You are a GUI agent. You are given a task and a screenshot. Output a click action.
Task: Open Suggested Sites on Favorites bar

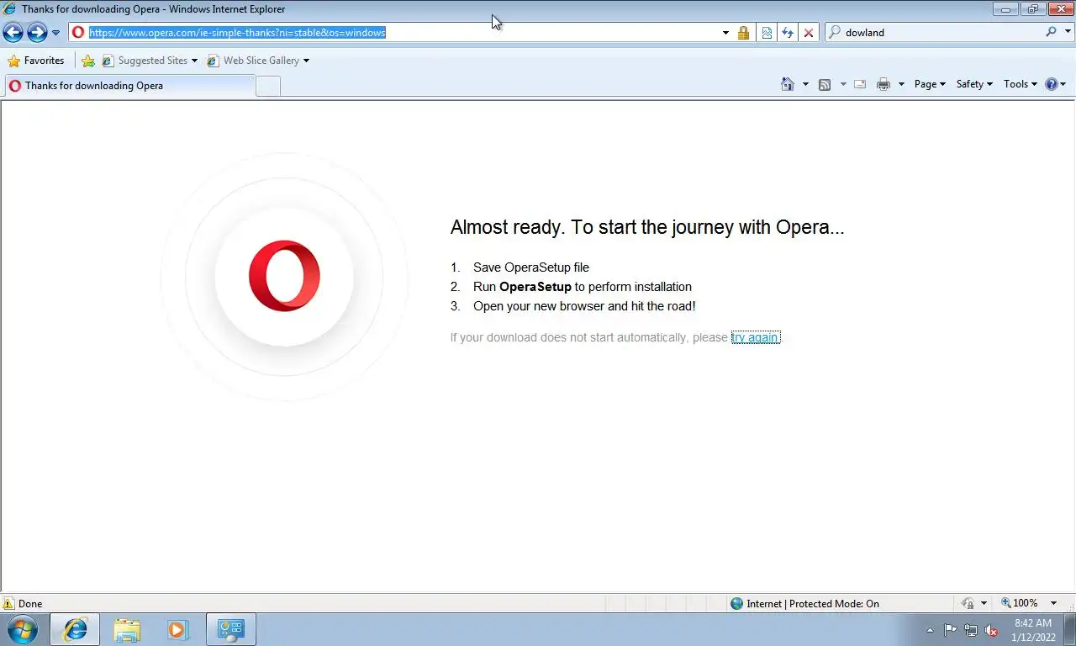(150, 61)
